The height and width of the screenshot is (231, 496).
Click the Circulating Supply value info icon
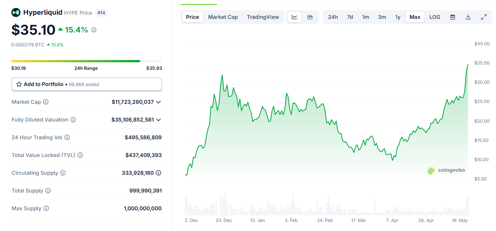[158, 173]
